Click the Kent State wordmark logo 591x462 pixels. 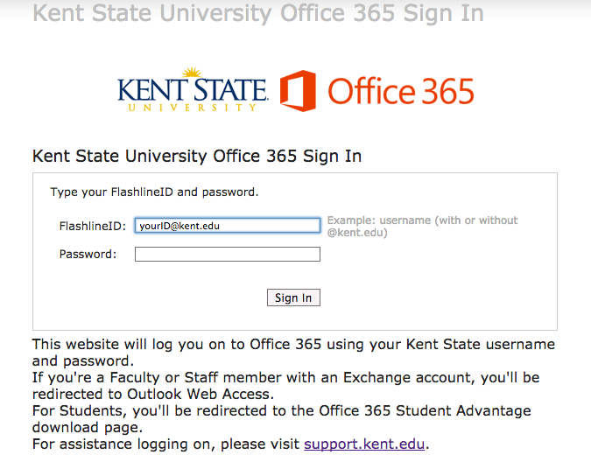192,89
